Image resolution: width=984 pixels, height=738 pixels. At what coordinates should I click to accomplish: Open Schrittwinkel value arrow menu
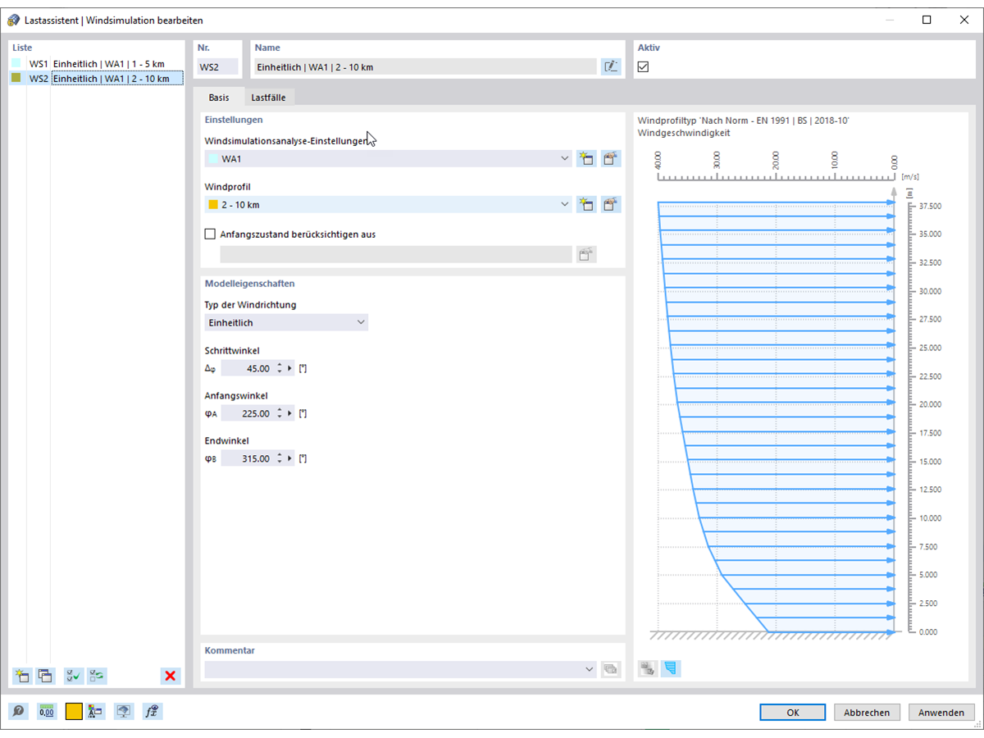pos(289,369)
